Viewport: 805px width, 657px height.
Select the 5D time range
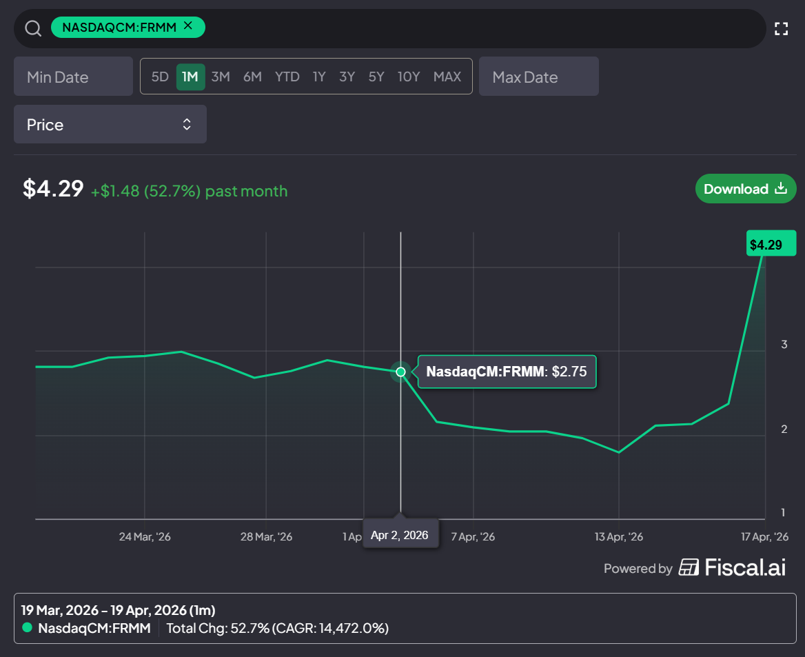160,77
